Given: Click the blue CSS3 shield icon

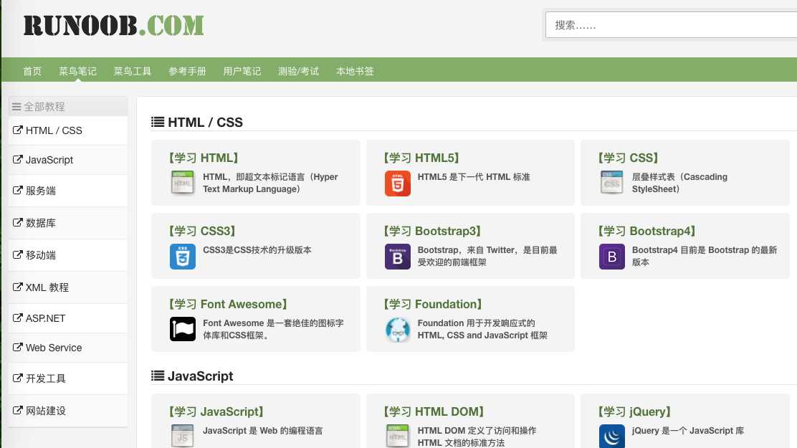Looking at the screenshot, I should point(183,257).
